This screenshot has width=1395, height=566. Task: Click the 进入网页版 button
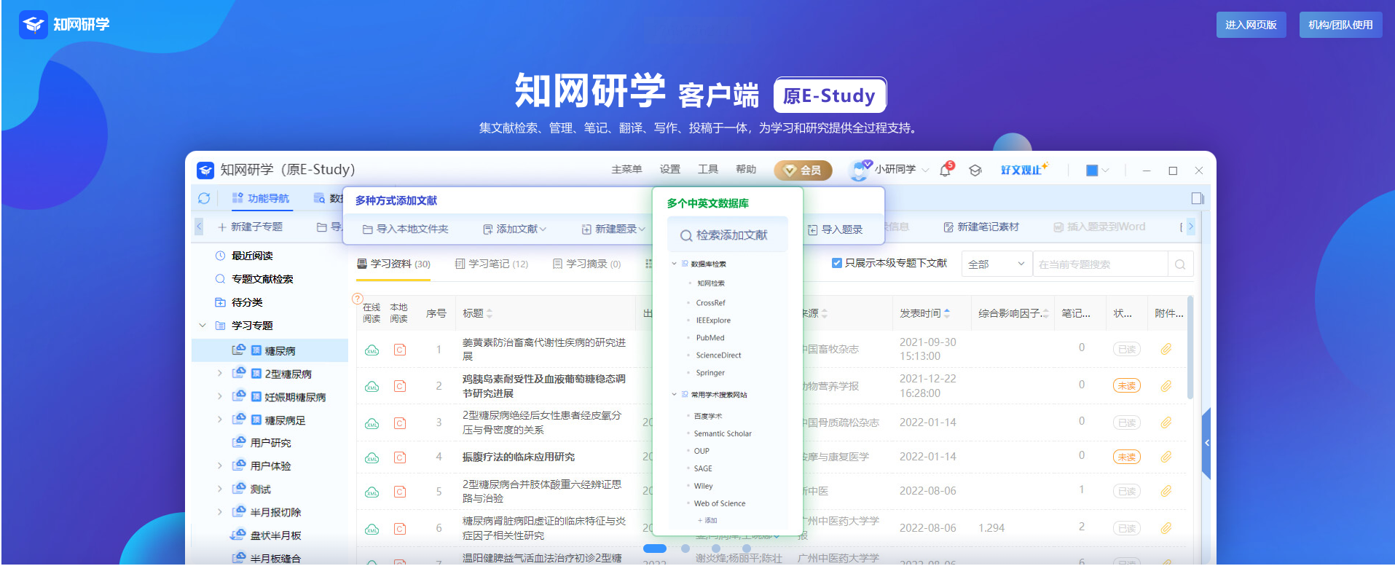point(1251,25)
